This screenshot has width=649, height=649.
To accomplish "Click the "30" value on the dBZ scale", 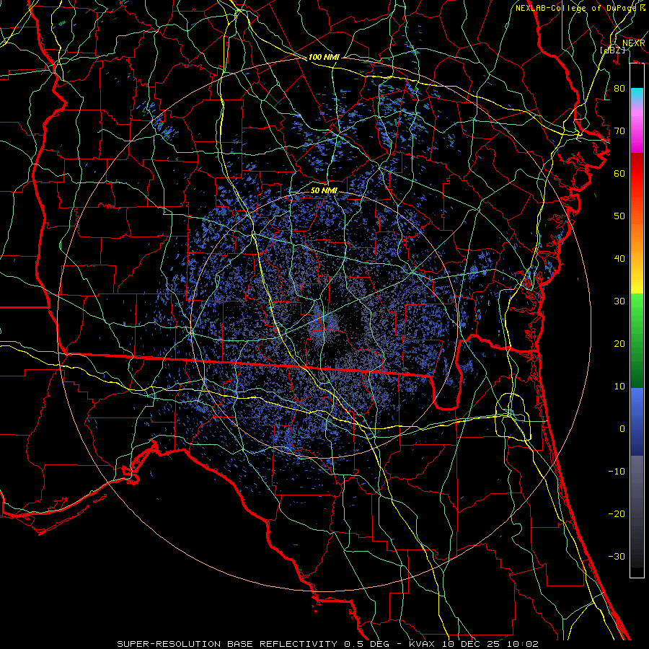I will pos(619,301).
